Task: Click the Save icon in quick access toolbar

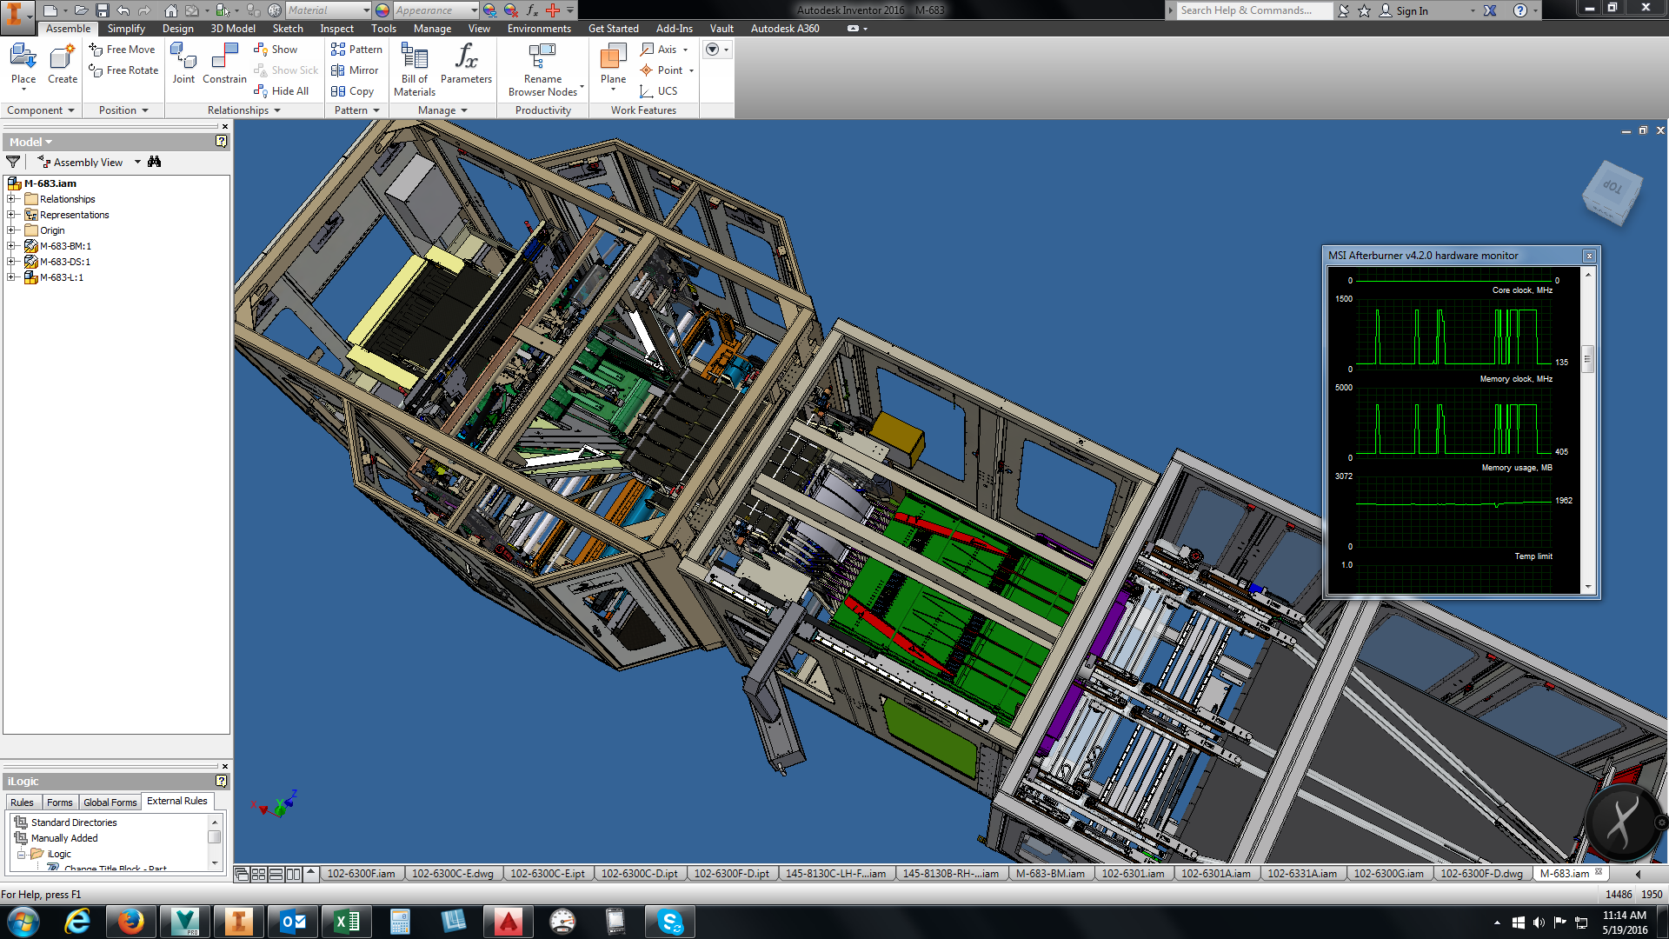Action: (x=103, y=10)
